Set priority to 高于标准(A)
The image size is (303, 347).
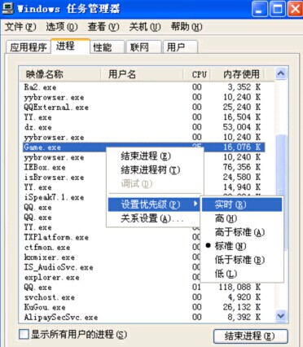coord(242,232)
